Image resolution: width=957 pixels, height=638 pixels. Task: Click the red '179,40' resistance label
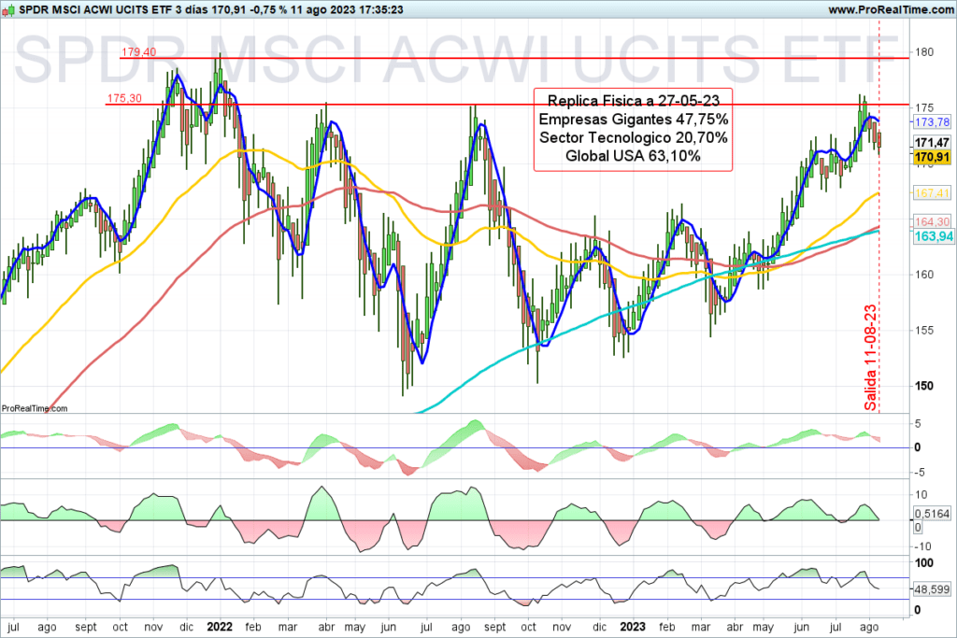(138, 52)
